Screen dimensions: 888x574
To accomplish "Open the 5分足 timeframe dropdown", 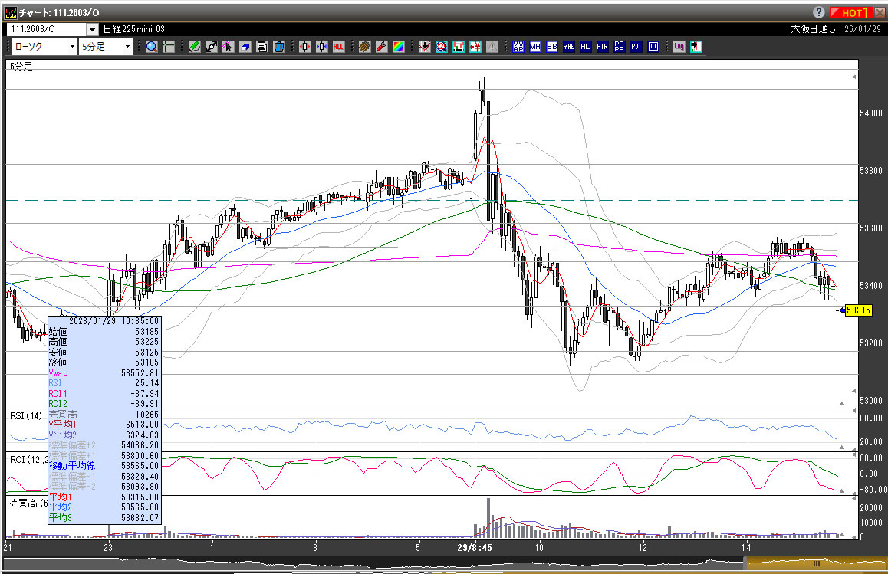I will (x=107, y=47).
